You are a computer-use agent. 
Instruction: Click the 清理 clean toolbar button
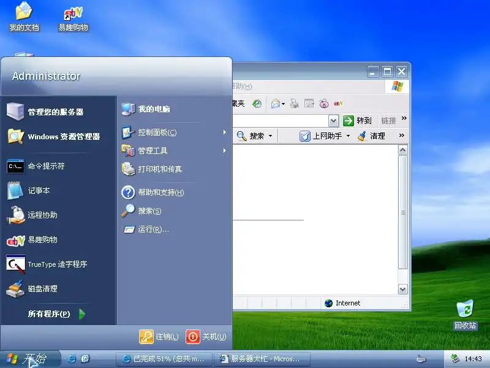click(x=372, y=136)
